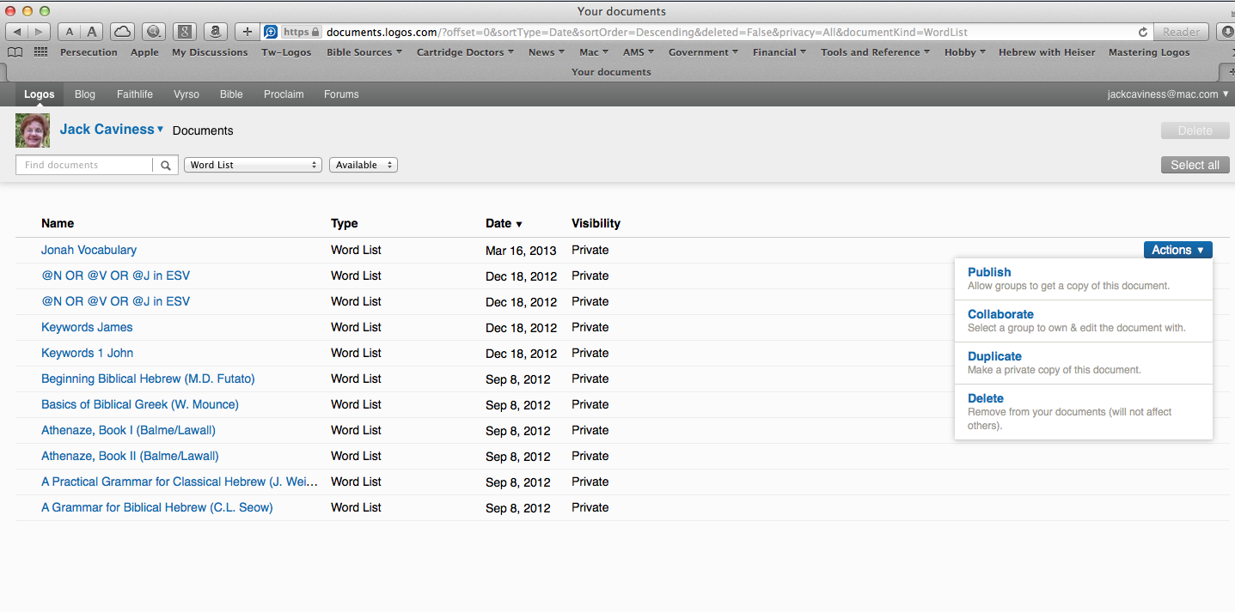Go to Bible in the top nav
1235x612 pixels.
(231, 94)
